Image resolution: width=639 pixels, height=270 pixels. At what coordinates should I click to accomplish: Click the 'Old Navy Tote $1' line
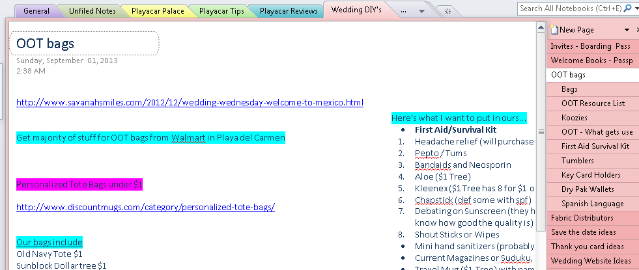pos(50,254)
